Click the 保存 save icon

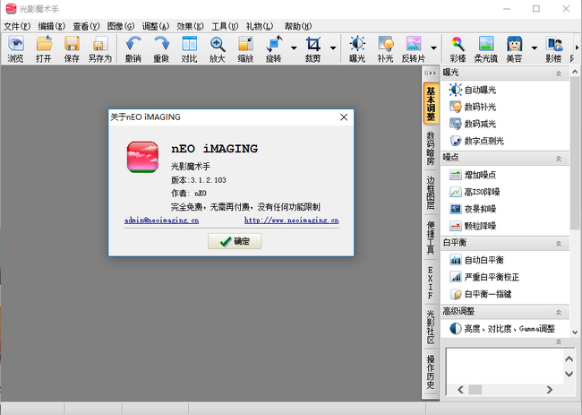point(72,49)
